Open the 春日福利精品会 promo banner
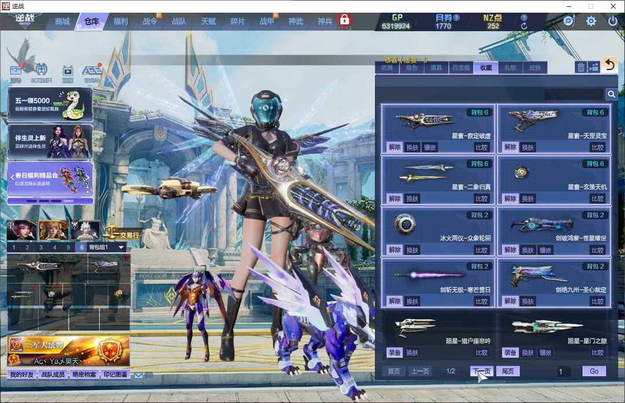Screen dimensions: 625x403 (x=50, y=179)
